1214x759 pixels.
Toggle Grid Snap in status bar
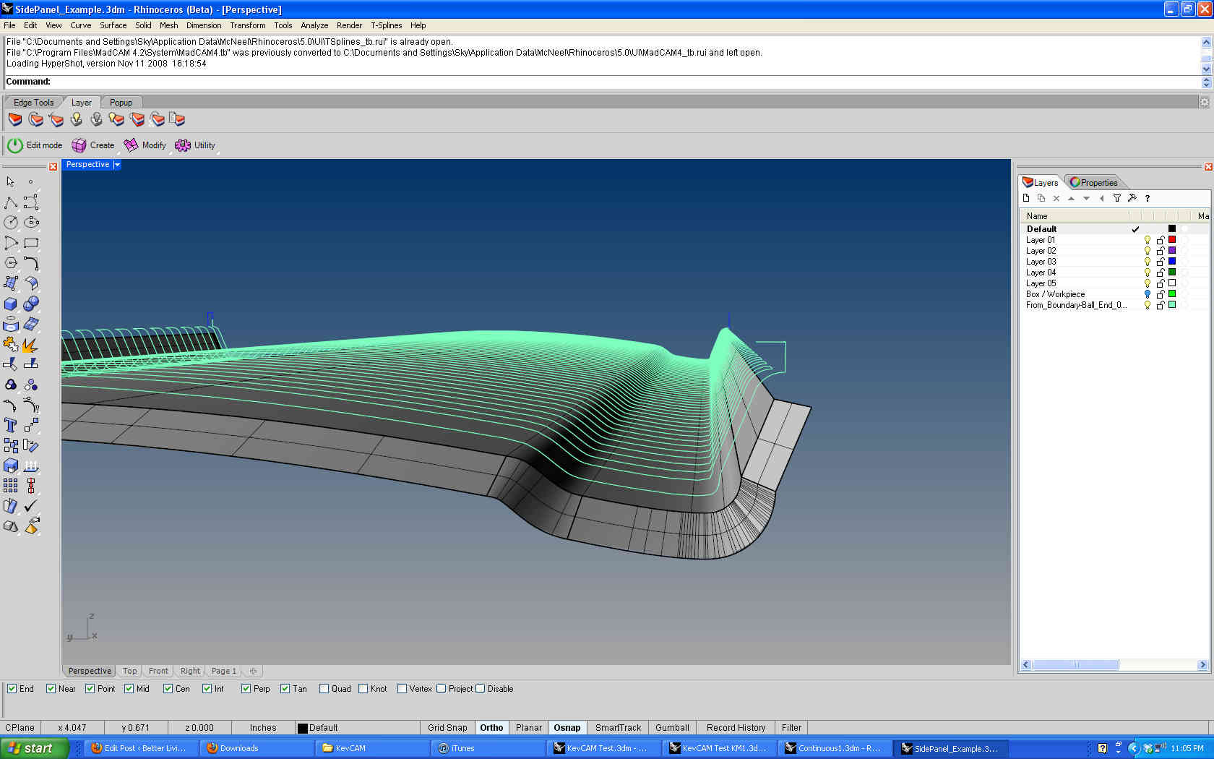[x=447, y=728]
